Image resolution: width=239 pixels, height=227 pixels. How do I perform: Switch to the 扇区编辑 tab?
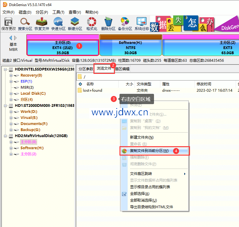pos(122,69)
